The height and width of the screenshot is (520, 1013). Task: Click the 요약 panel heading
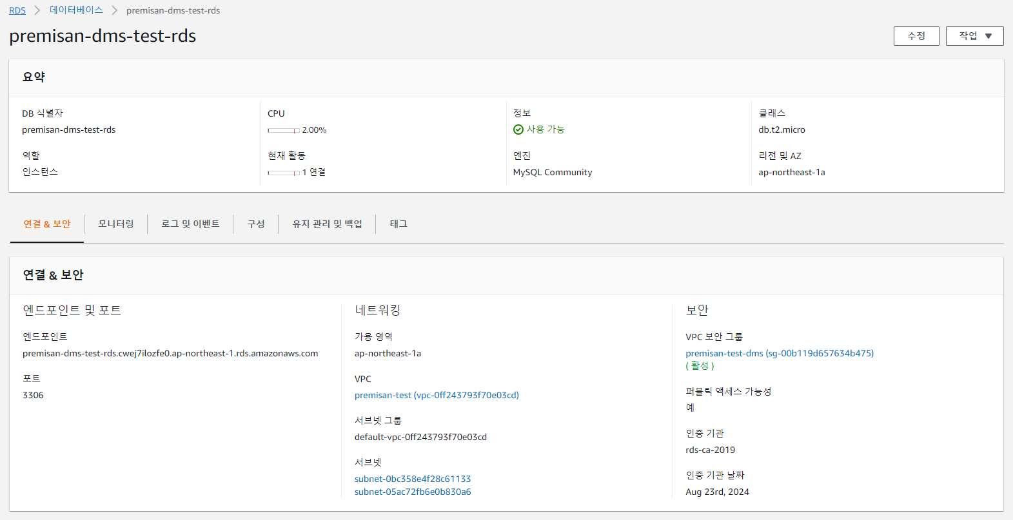pos(34,77)
